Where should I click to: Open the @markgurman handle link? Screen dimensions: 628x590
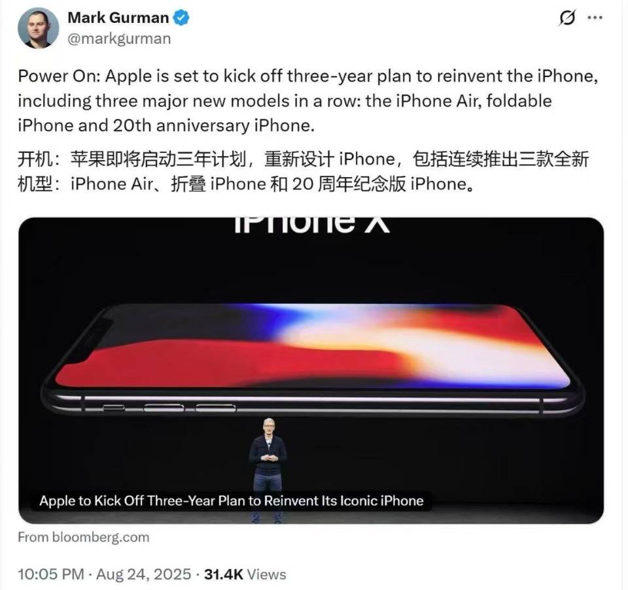click(119, 39)
